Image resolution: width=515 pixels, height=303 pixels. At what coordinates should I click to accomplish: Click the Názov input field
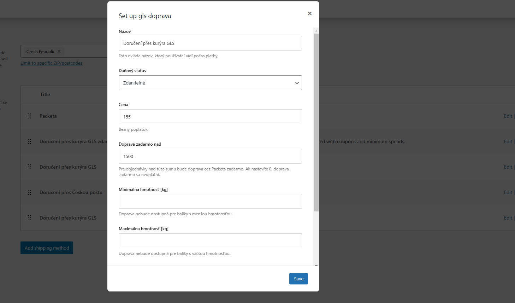pos(210,43)
